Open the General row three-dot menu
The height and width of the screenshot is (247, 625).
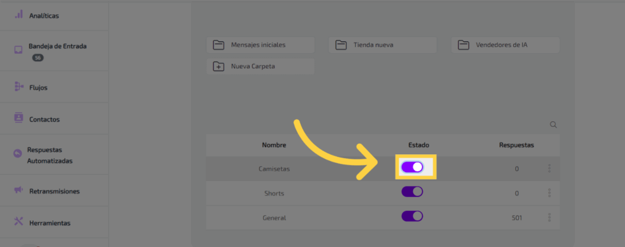click(x=549, y=217)
